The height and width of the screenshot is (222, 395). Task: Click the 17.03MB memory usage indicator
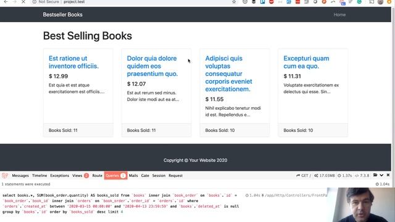(x=325, y=175)
